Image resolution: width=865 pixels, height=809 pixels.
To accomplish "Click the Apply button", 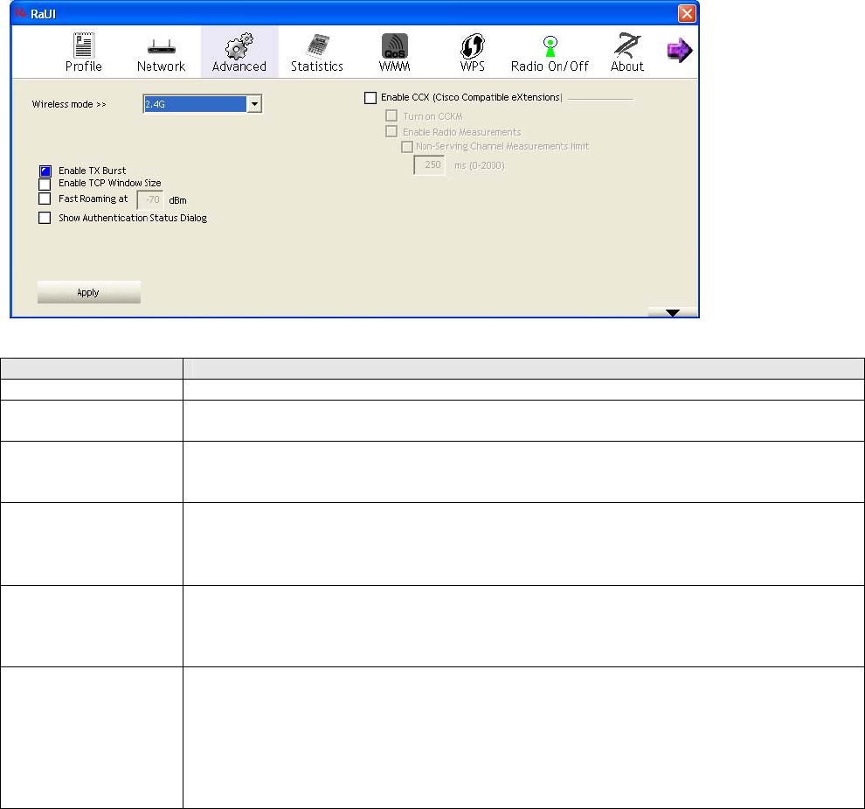I will pyautogui.click(x=88, y=293).
